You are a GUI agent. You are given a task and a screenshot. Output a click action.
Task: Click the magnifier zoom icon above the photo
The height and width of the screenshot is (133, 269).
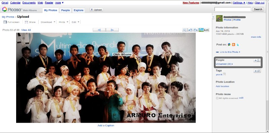(185, 30)
